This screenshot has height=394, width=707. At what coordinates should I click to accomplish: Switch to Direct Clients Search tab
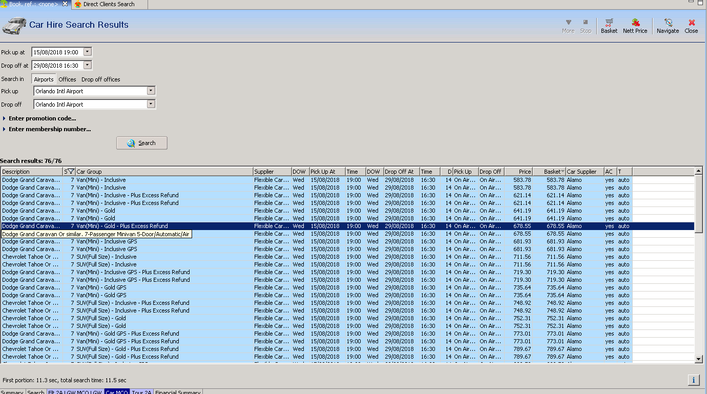pos(109,4)
